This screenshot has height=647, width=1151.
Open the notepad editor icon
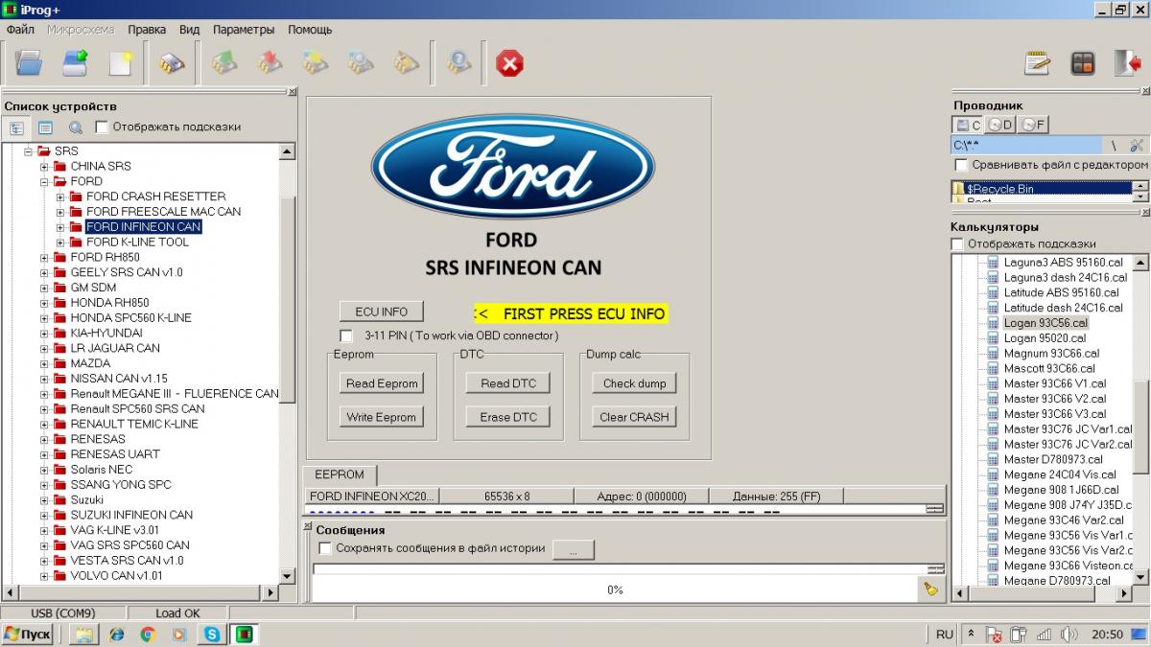[x=1037, y=64]
